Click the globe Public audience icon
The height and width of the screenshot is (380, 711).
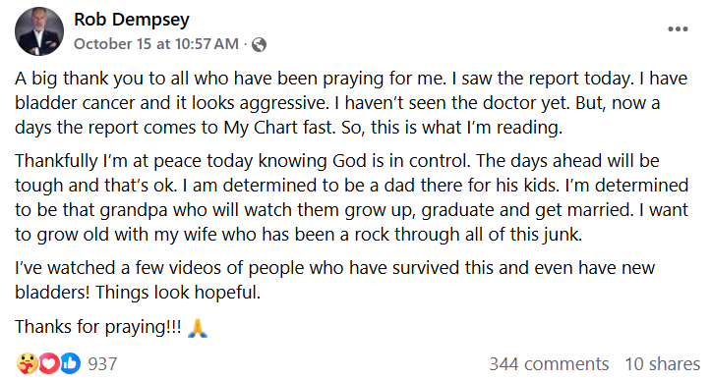coord(259,44)
